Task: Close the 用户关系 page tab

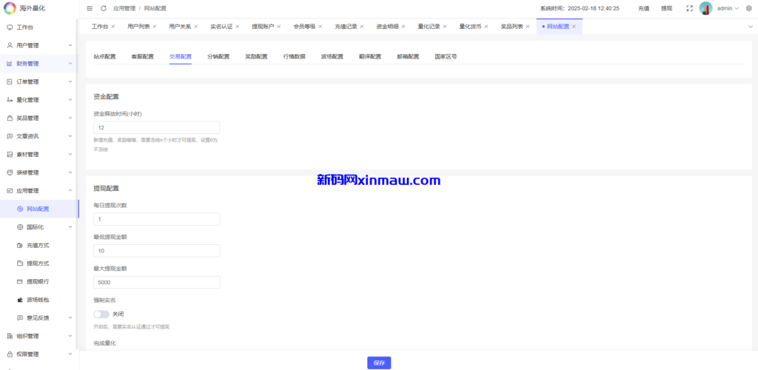Action: pos(195,27)
